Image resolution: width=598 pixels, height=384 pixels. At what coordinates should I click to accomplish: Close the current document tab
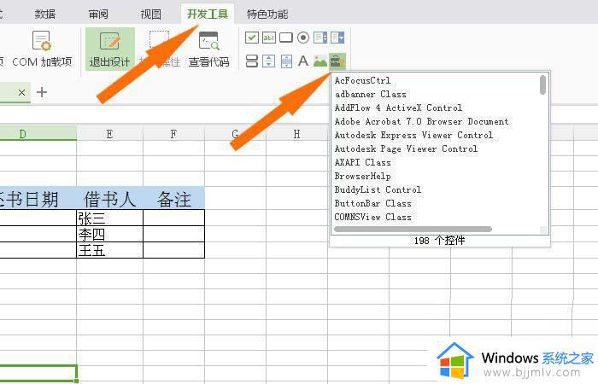21,92
